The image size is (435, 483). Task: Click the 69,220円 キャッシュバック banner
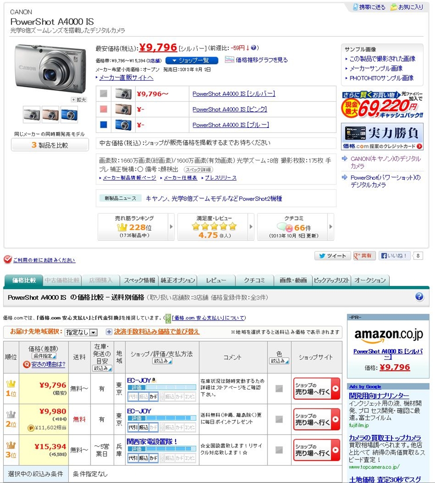(382, 105)
